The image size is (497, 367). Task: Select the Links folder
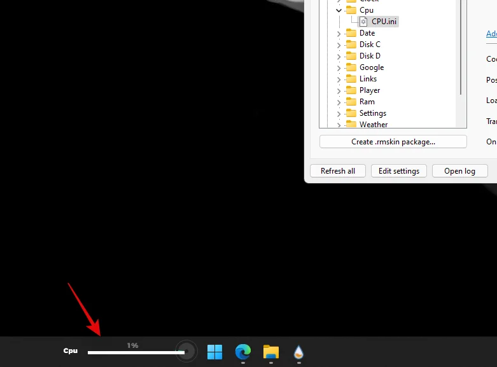click(361, 79)
